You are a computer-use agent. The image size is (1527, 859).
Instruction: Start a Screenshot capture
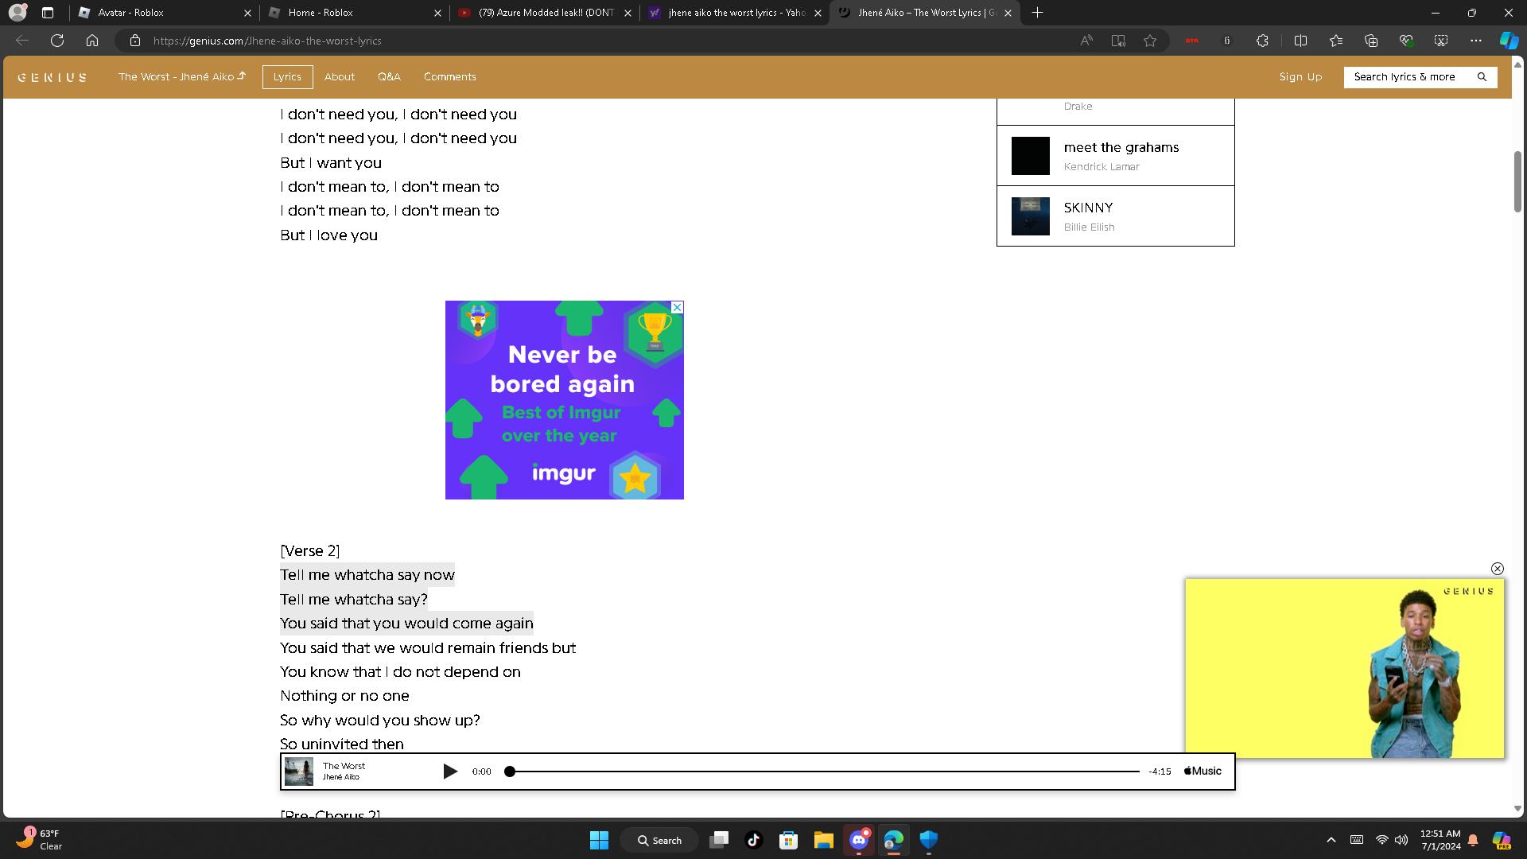[1441, 41]
